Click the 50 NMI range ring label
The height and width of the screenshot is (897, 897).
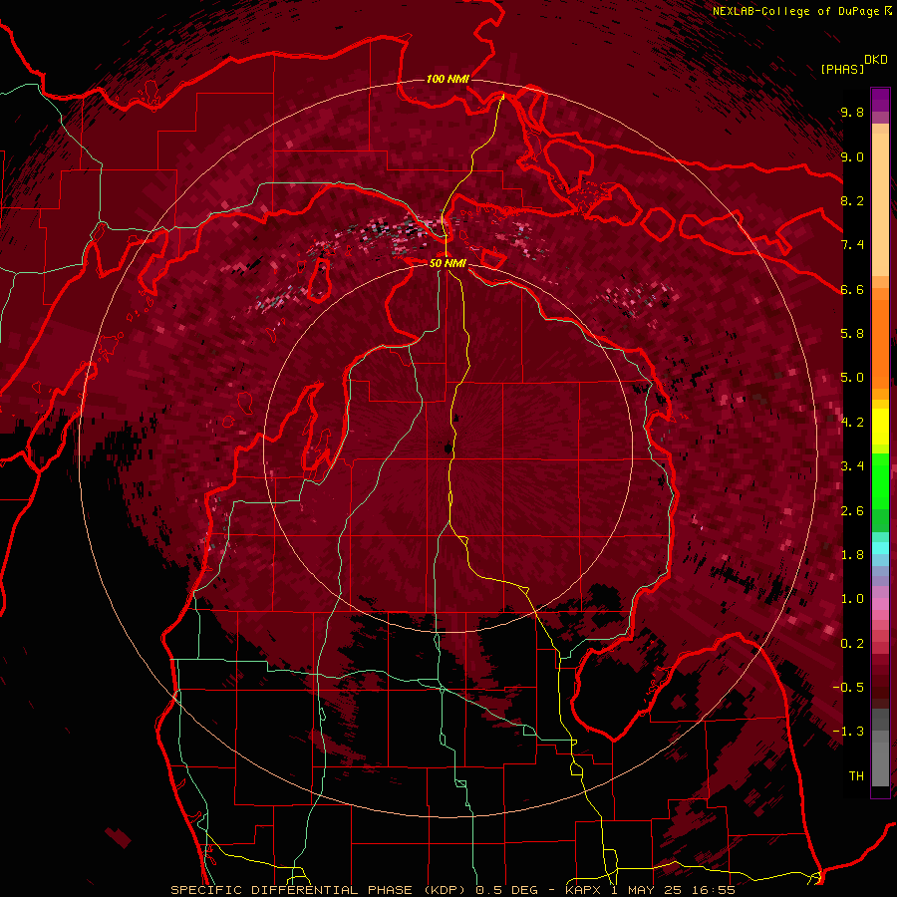click(448, 263)
